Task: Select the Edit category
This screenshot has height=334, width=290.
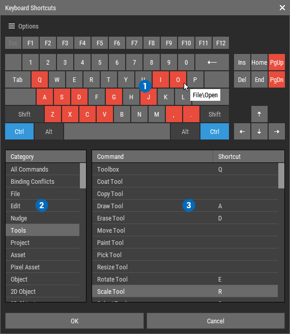Action: pyautogui.click(x=43, y=206)
